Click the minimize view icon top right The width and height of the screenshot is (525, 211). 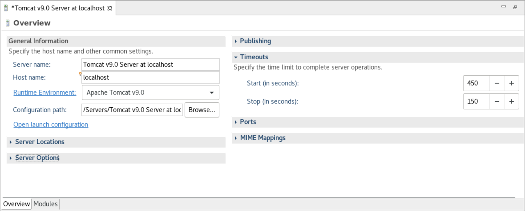503,6
